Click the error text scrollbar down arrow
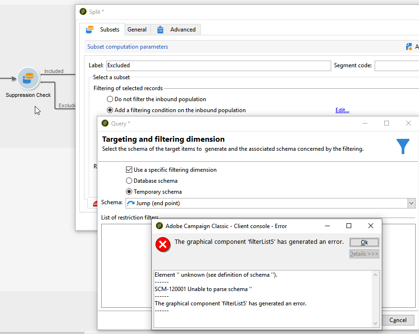The width and height of the screenshot is (419, 334). point(376,324)
